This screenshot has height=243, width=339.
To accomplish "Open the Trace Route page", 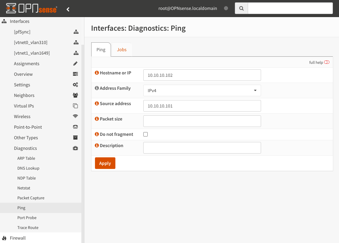I will point(28,228).
